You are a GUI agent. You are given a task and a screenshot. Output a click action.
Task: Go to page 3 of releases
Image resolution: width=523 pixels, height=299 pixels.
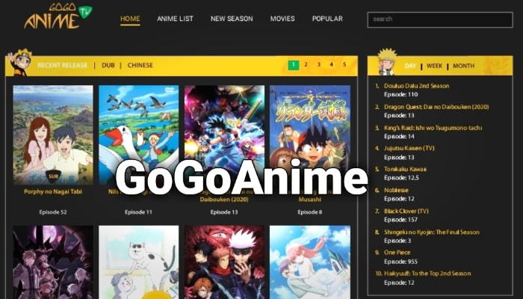tap(319, 65)
